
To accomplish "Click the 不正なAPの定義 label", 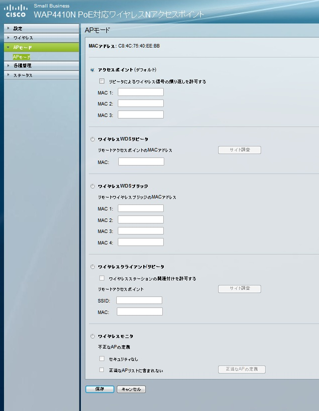I will (x=114, y=347).
